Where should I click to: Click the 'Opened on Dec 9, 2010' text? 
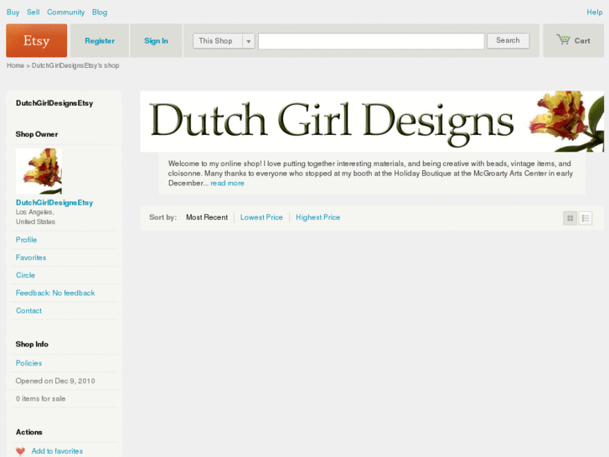[x=55, y=381]
